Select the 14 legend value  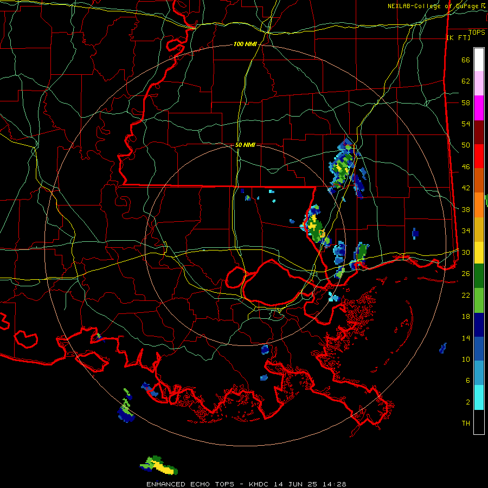point(466,338)
